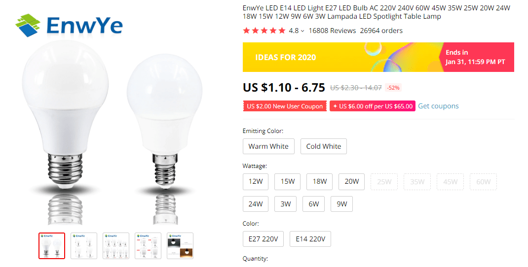Select Warm White emitting color

click(x=268, y=146)
